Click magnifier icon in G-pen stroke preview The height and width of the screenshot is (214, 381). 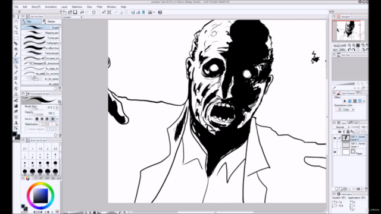[60, 102]
